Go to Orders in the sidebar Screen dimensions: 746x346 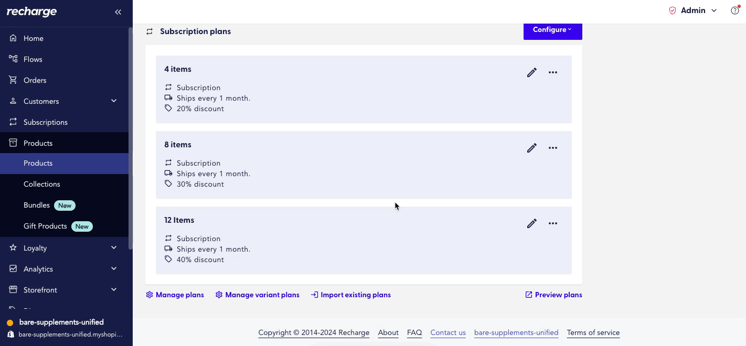coord(35,80)
